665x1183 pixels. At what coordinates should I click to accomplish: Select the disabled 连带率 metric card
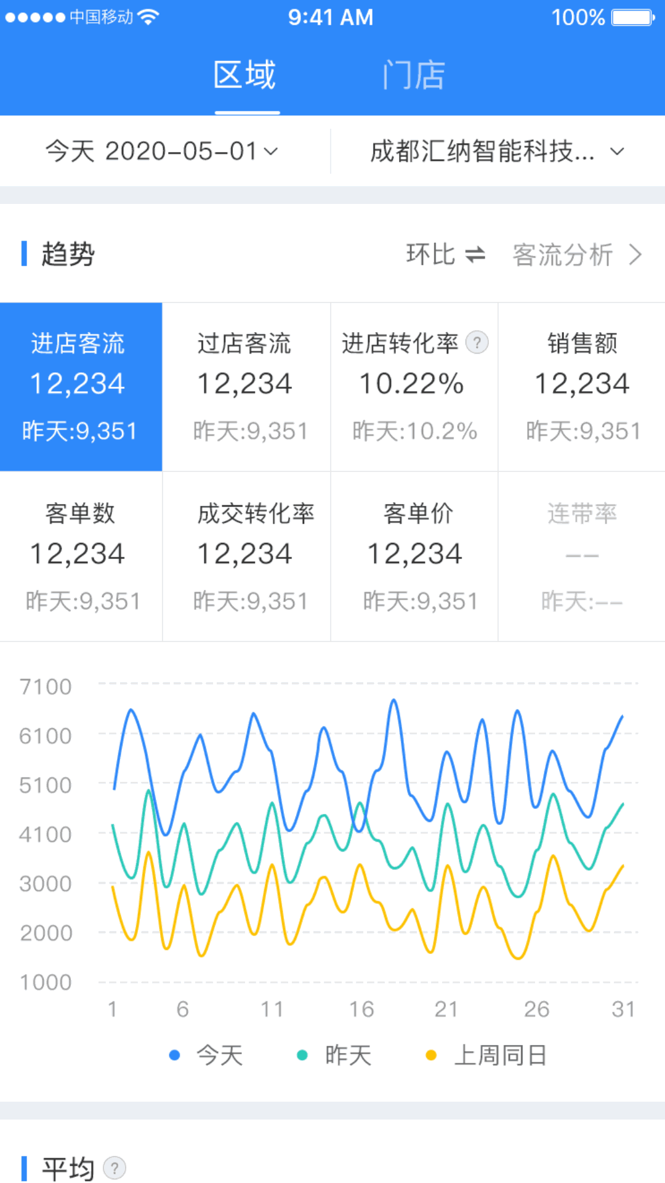click(582, 556)
